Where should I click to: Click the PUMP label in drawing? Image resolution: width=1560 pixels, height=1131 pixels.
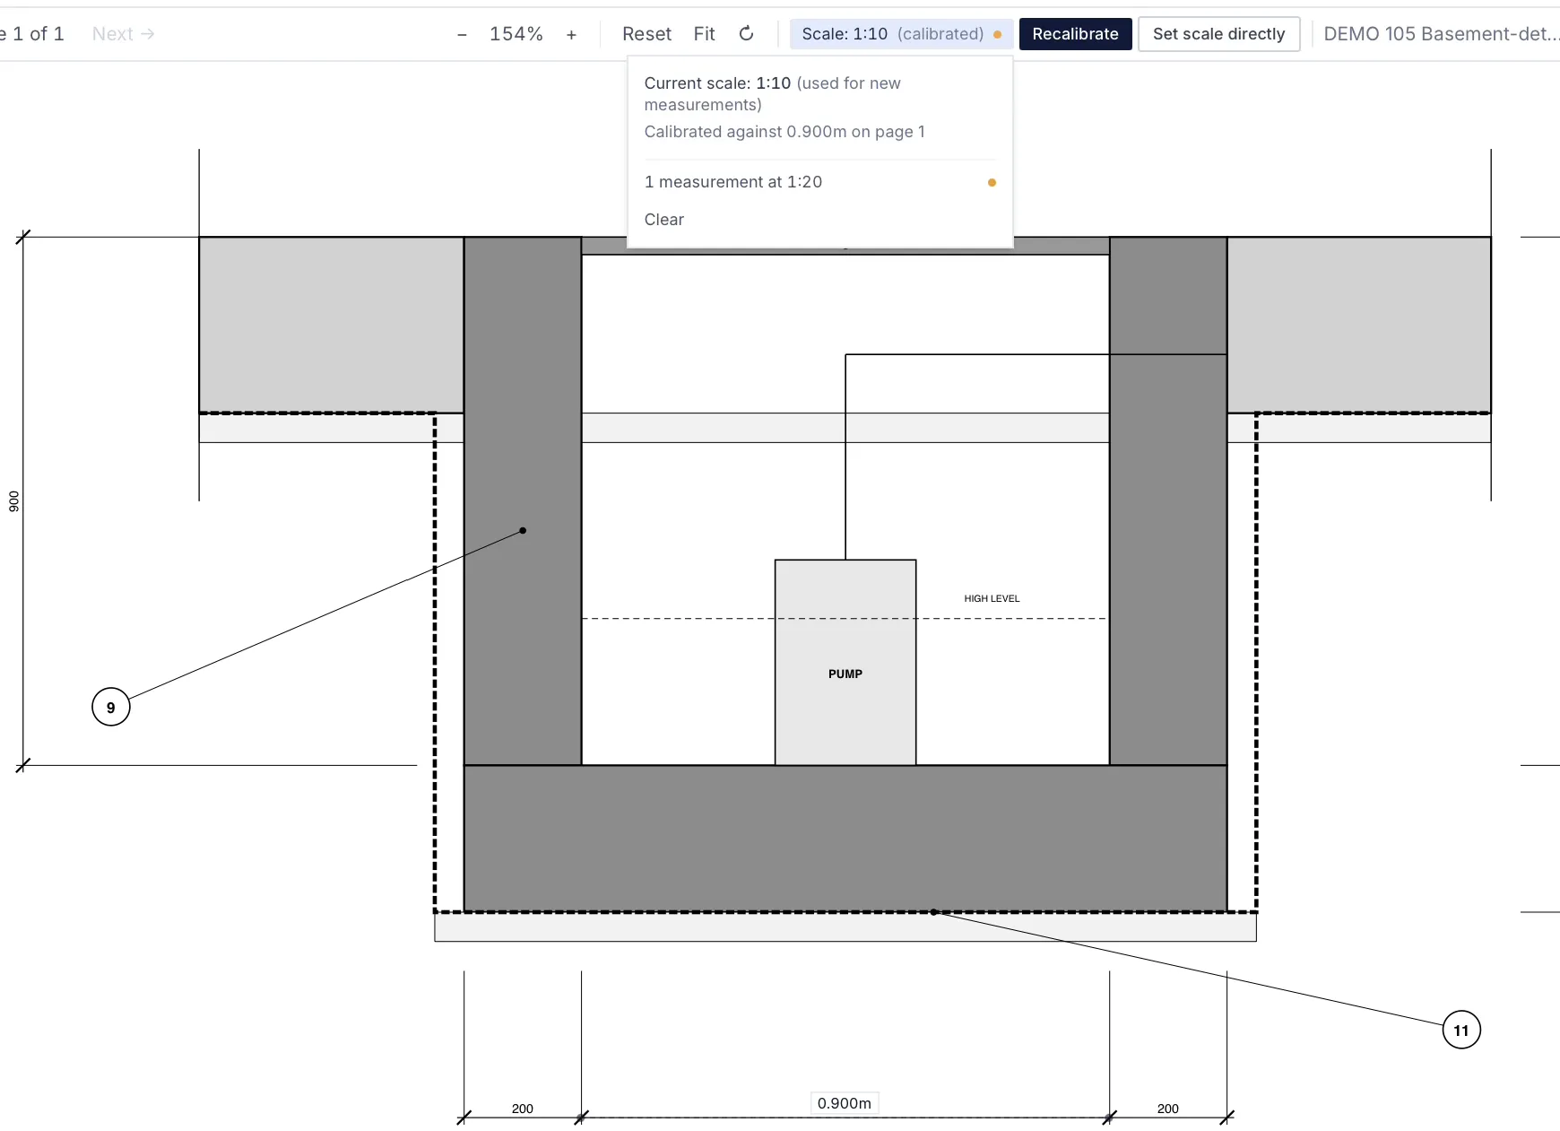[845, 674]
